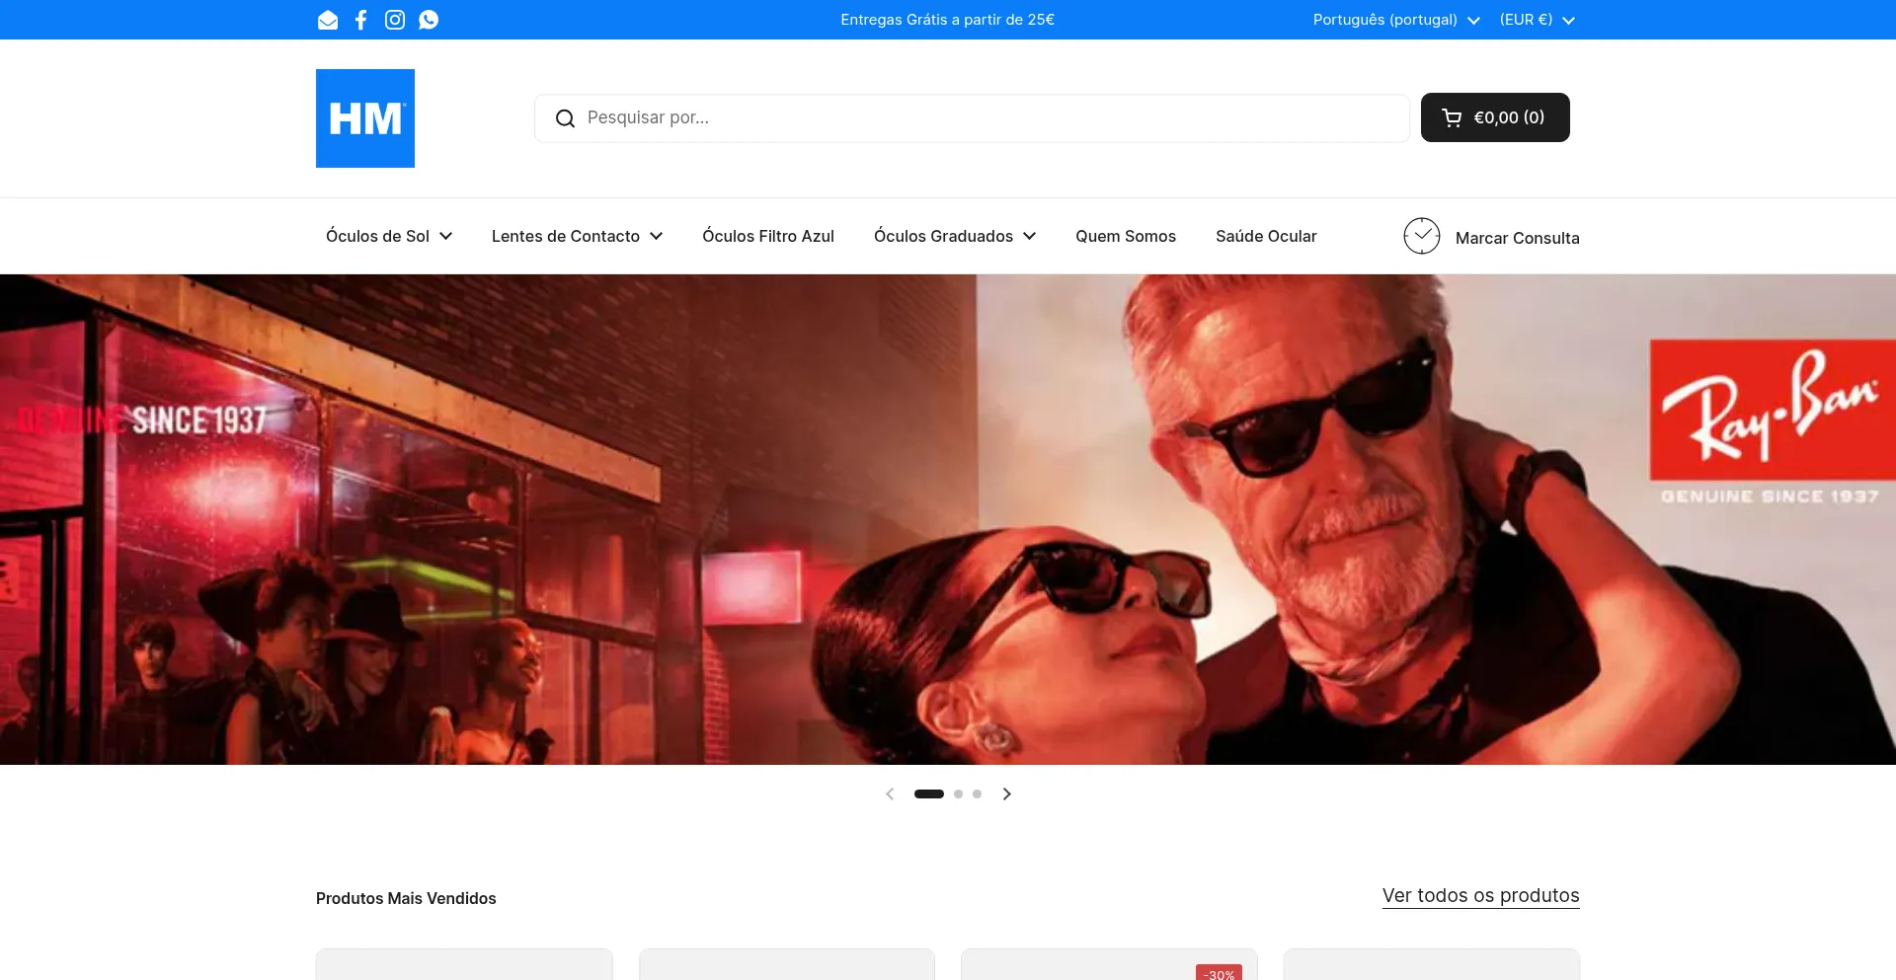Image resolution: width=1896 pixels, height=980 pixels.
Task: Select the third carousel slide dot
Action: click(x=977, y=793)
